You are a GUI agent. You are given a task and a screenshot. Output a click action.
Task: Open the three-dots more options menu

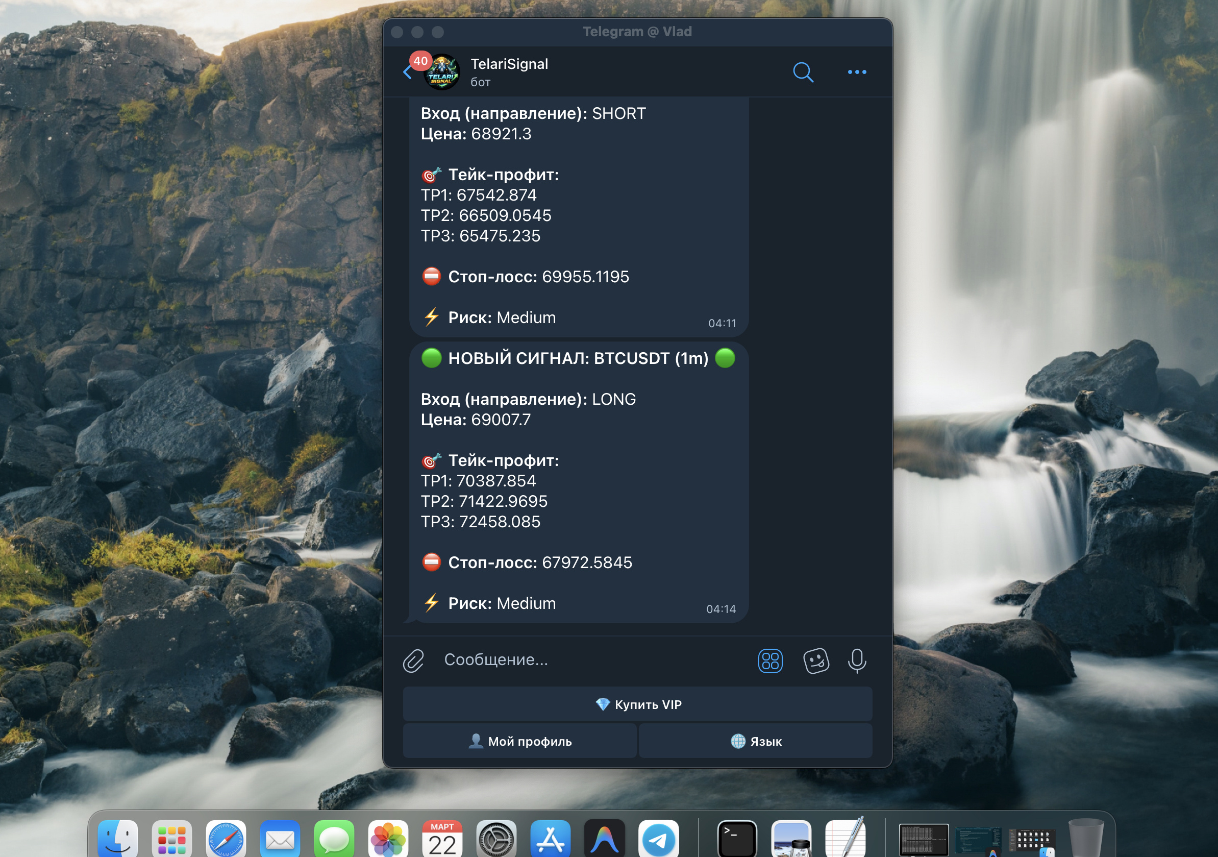point(857,71)
